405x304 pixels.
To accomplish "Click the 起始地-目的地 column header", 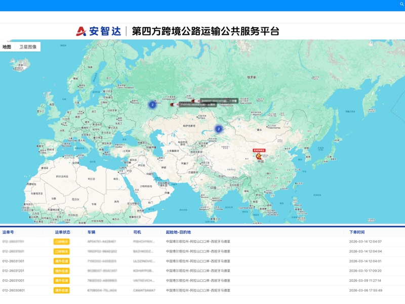I will (178, 232).
